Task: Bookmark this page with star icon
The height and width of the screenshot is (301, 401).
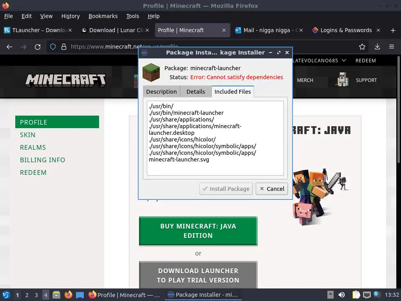Action: 362,47
